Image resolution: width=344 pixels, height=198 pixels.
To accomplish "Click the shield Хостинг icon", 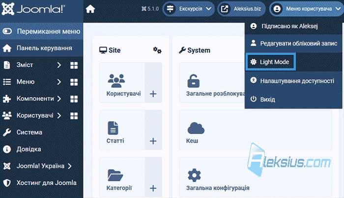I will (7, 183).
